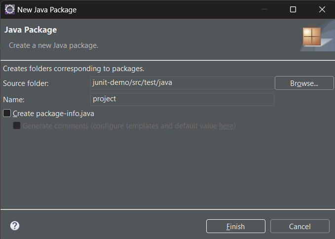
Task: Click Browse to choose a source folder
Action: pyautogui.click(x=304, y=83)
